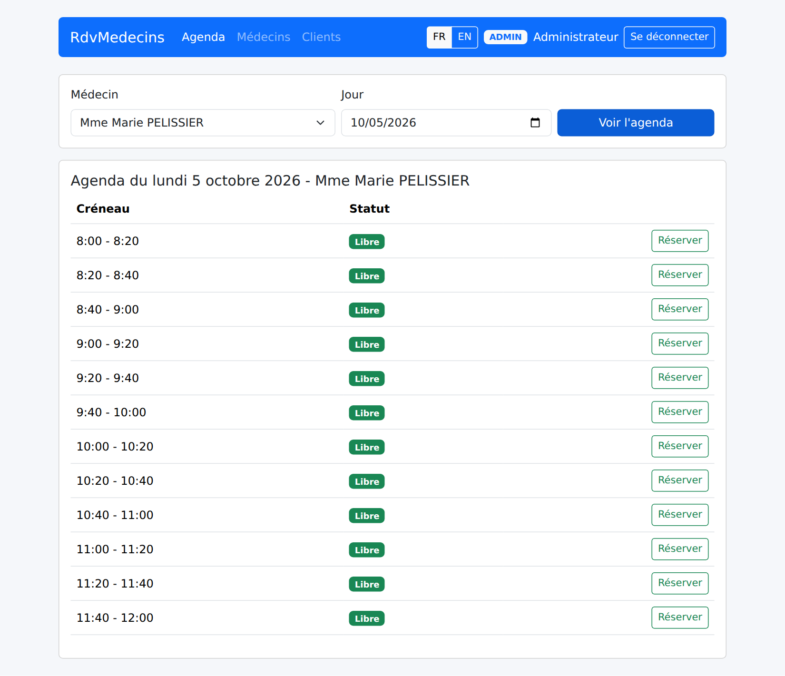Viewport: 785px width, 676px height.
Task: Switch language to EN
Action: (x=464, y=37)
